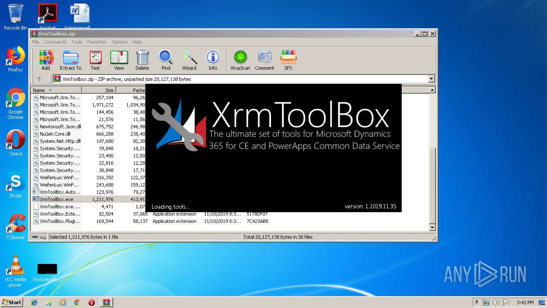
Task: Click Chrome icon in taskbar
Action: (x=77, y=302)
